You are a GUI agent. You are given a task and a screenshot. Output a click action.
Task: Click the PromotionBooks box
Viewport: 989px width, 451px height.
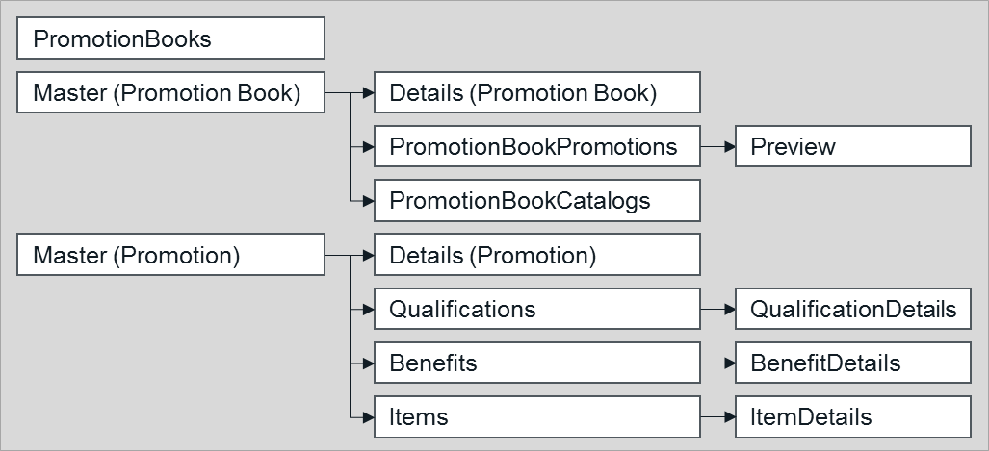click(170, 39)
